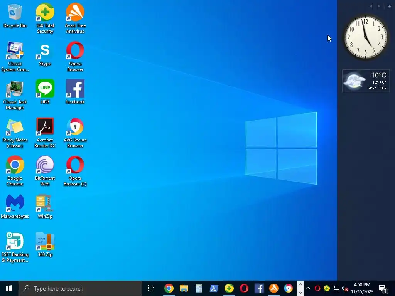The height and width of the screenshot is (296, 395).
Task: Select Acrobat Reader DC desktop icon
Action: (x=45, y=133)
